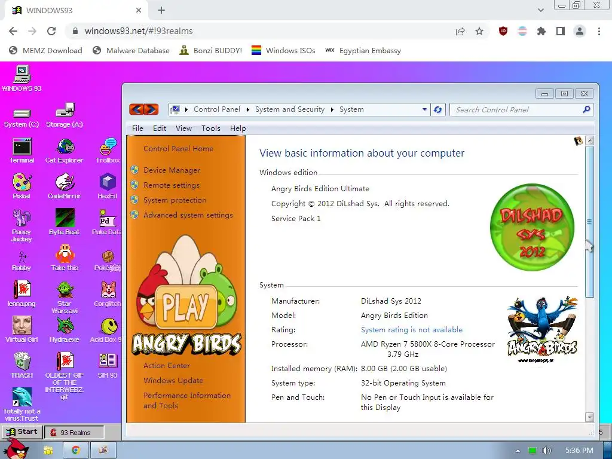
Task: Click System rating is not available link
Action: 412,330
